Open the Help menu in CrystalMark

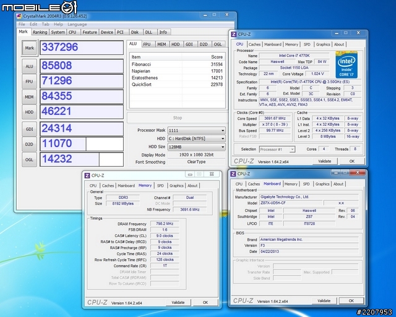click(x=58, y=24)
